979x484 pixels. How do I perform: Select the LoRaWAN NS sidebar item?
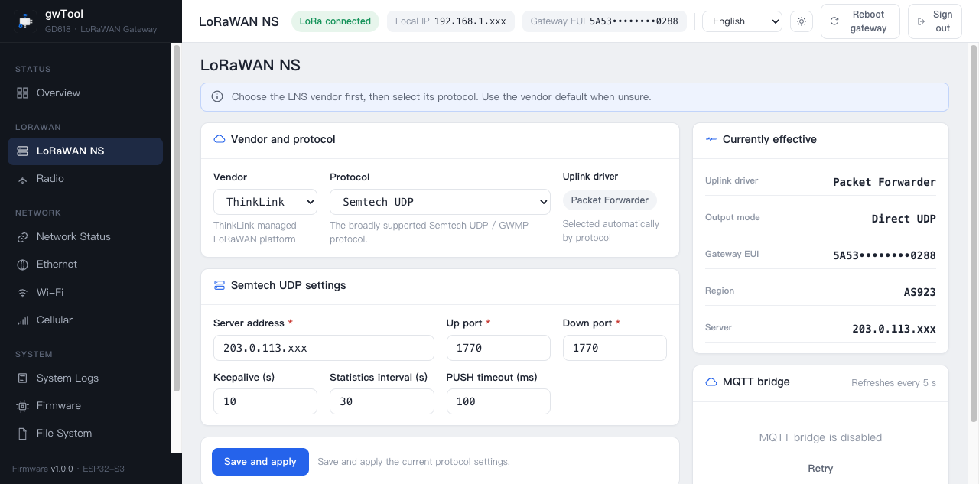[x=85, y=151]
